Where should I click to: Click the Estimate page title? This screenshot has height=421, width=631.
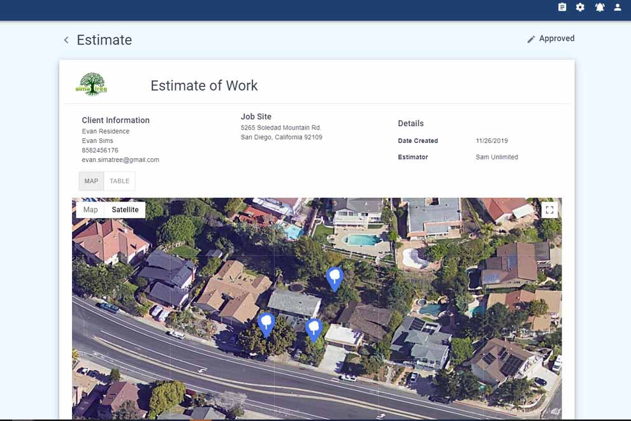pos(105,40)
